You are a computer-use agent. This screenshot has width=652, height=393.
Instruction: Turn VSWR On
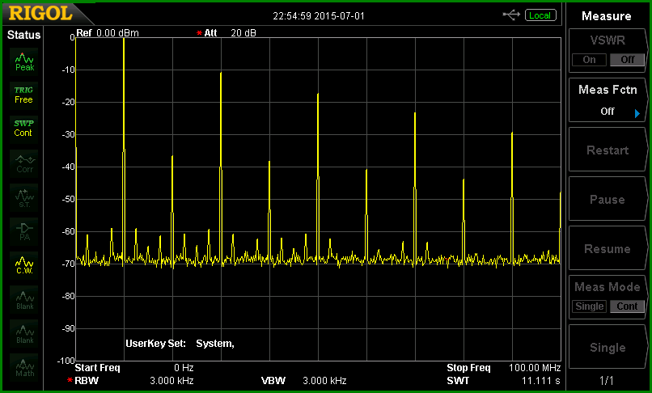point(589,60)
